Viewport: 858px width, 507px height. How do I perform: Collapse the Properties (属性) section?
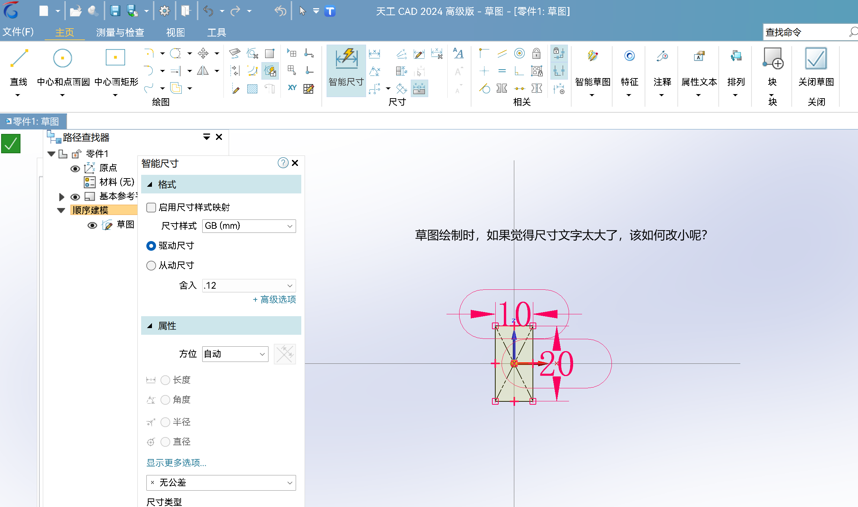pos(150,326)
